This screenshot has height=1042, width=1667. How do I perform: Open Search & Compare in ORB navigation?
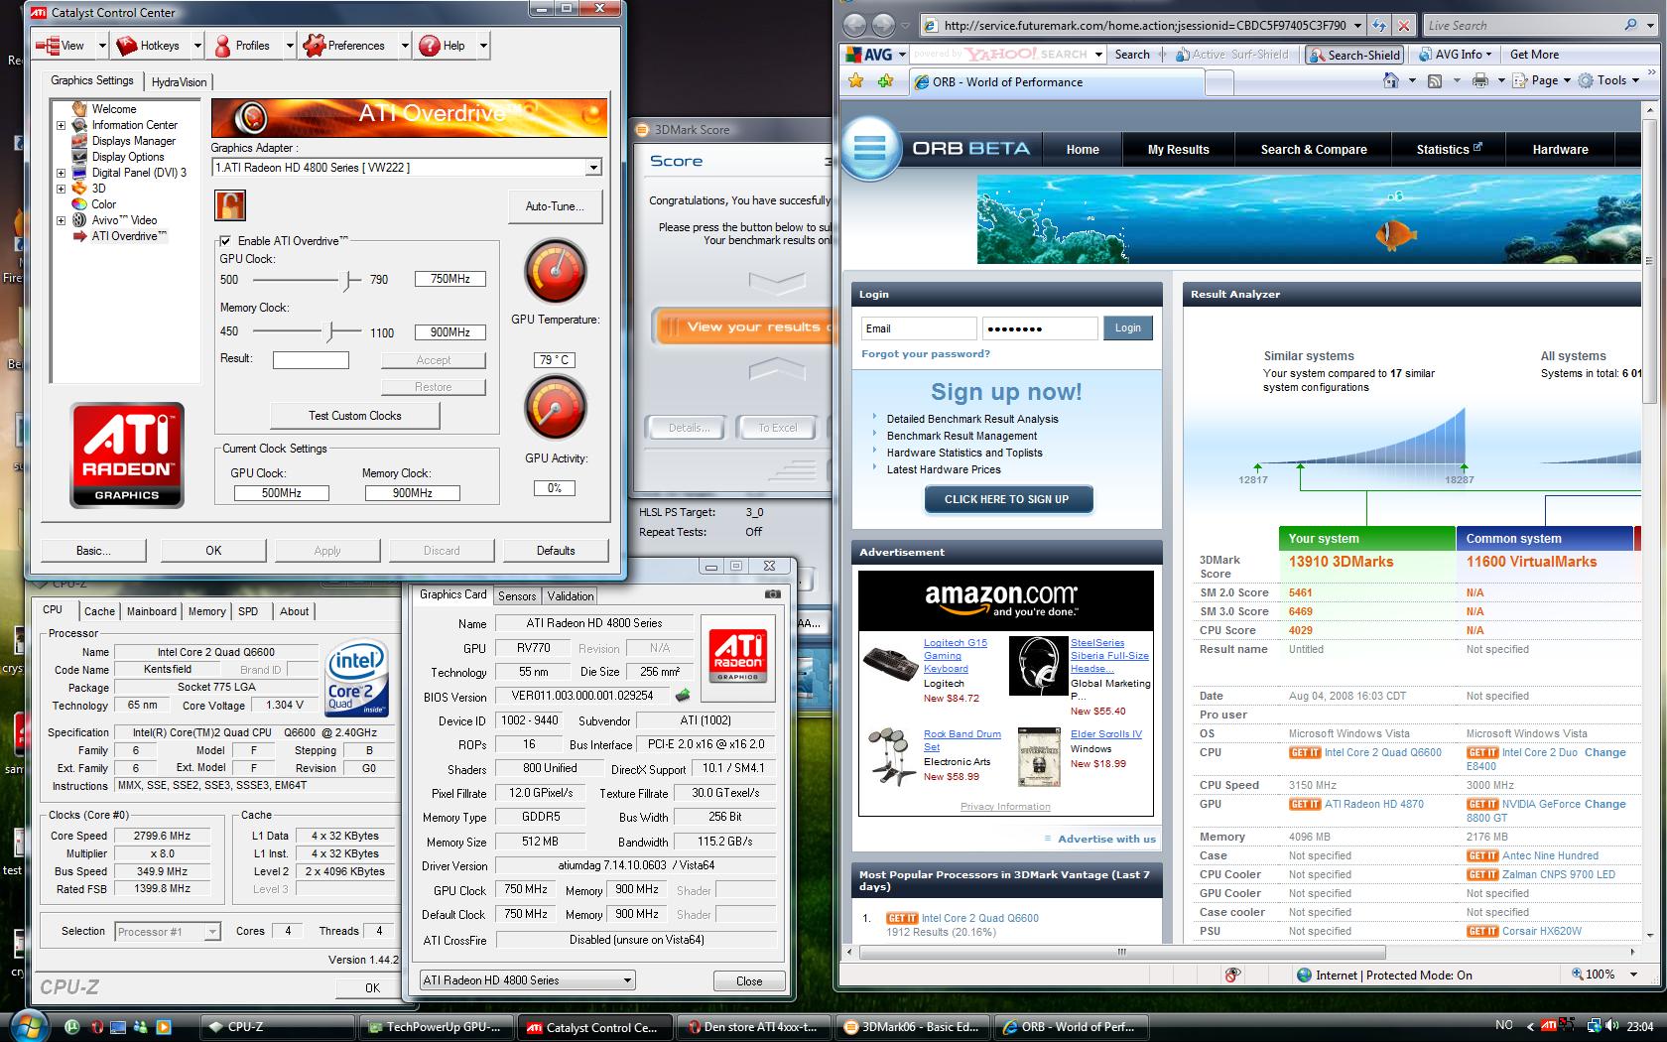pyautogui.click(x=1314, y=150)
